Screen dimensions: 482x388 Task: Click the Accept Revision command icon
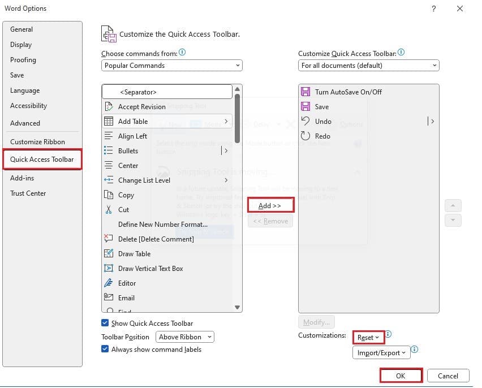109,107
